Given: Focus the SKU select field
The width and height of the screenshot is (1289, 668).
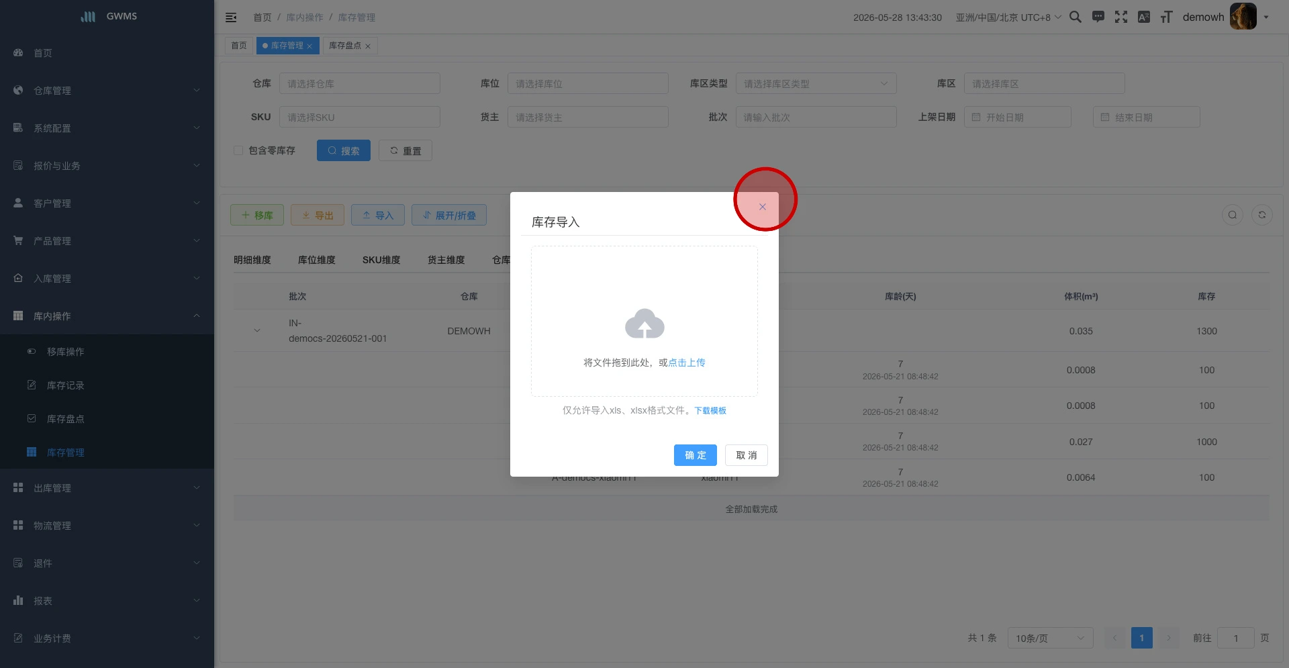Looking at the screenshot, I should tap(360, 117).
